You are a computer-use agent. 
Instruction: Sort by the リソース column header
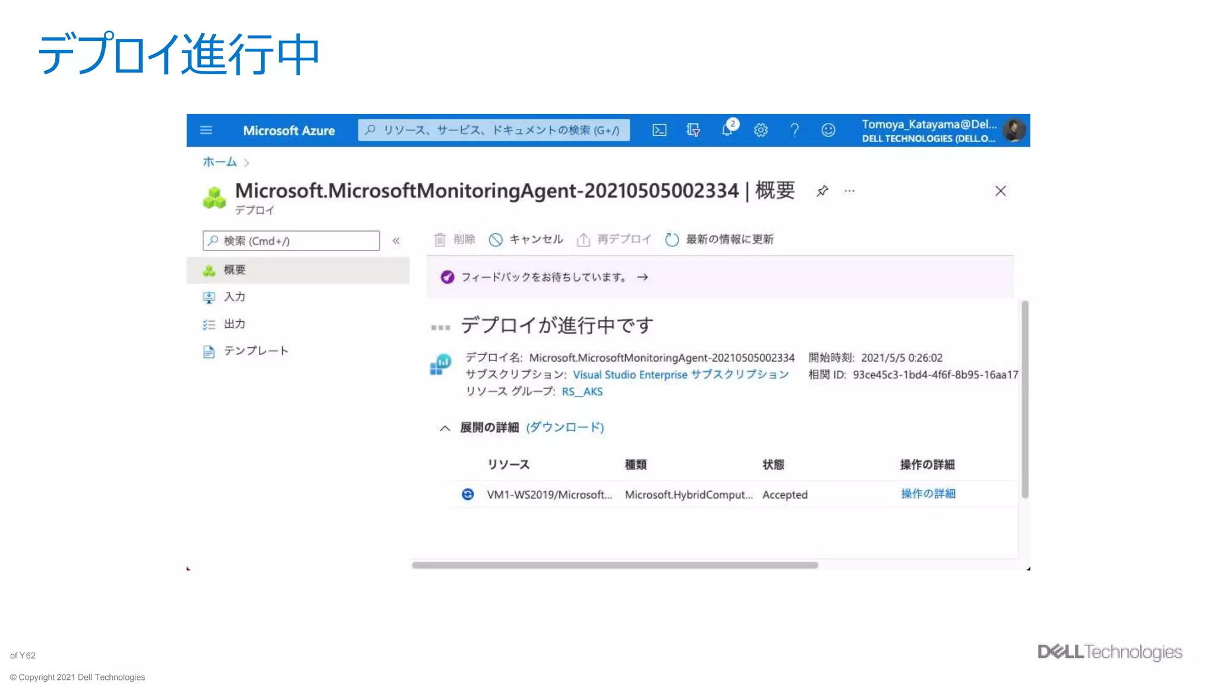tap(508, 464)
